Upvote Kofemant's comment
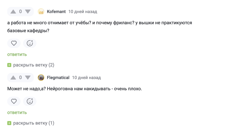 pyautogui.click(x=13, y=12)
